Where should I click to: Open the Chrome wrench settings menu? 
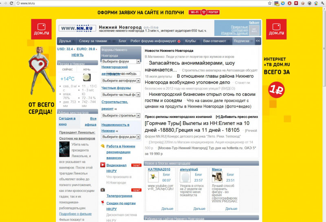[x=323, y=3]
